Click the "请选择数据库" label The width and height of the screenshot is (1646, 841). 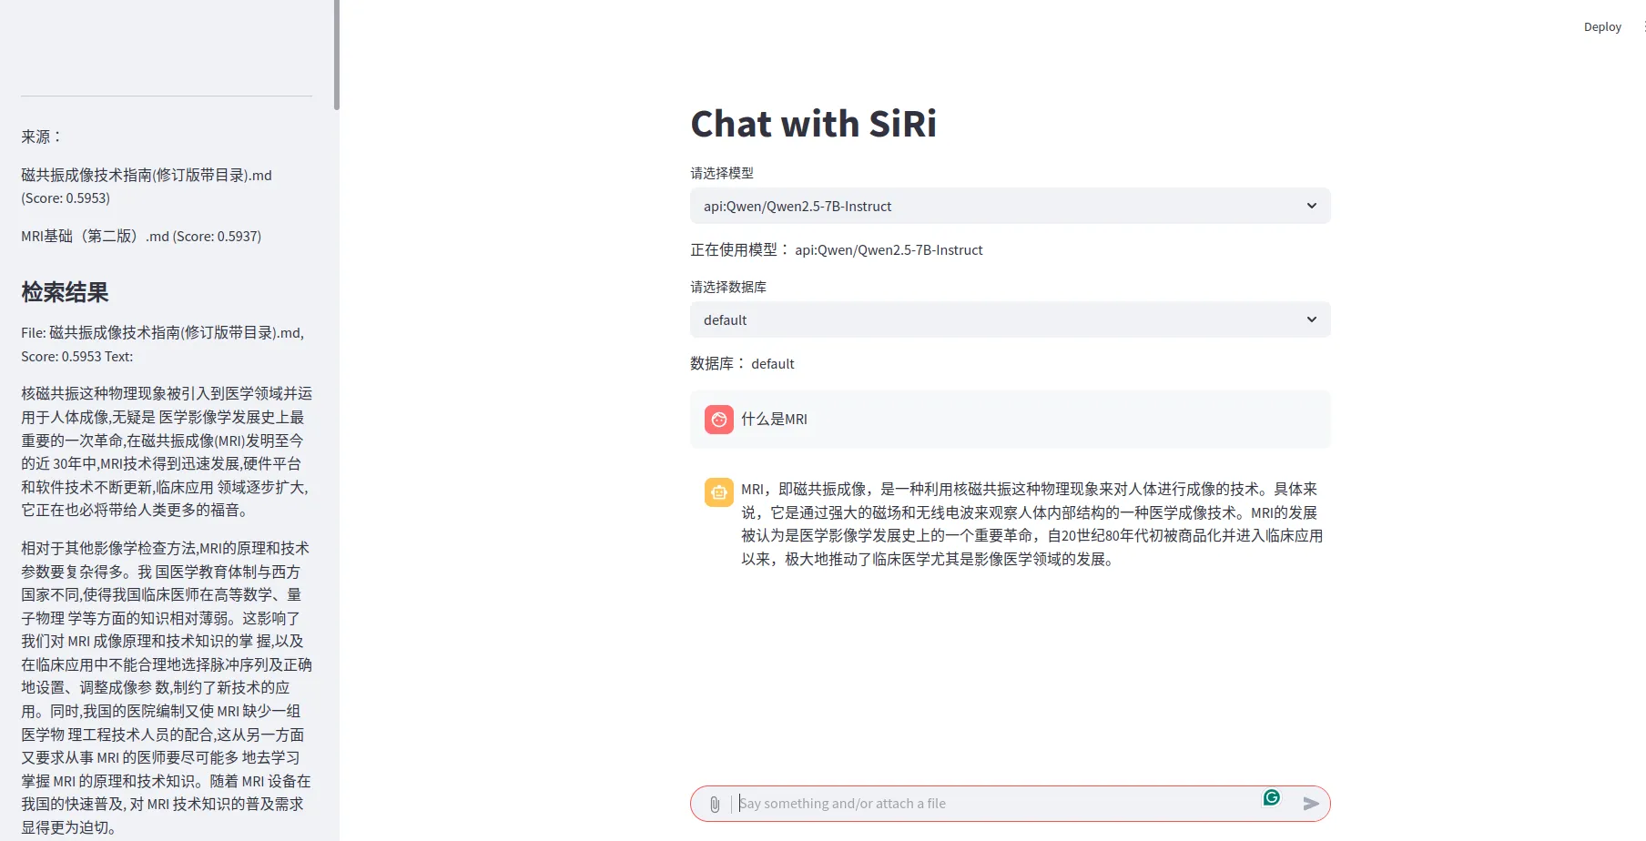tap(728, 287)
